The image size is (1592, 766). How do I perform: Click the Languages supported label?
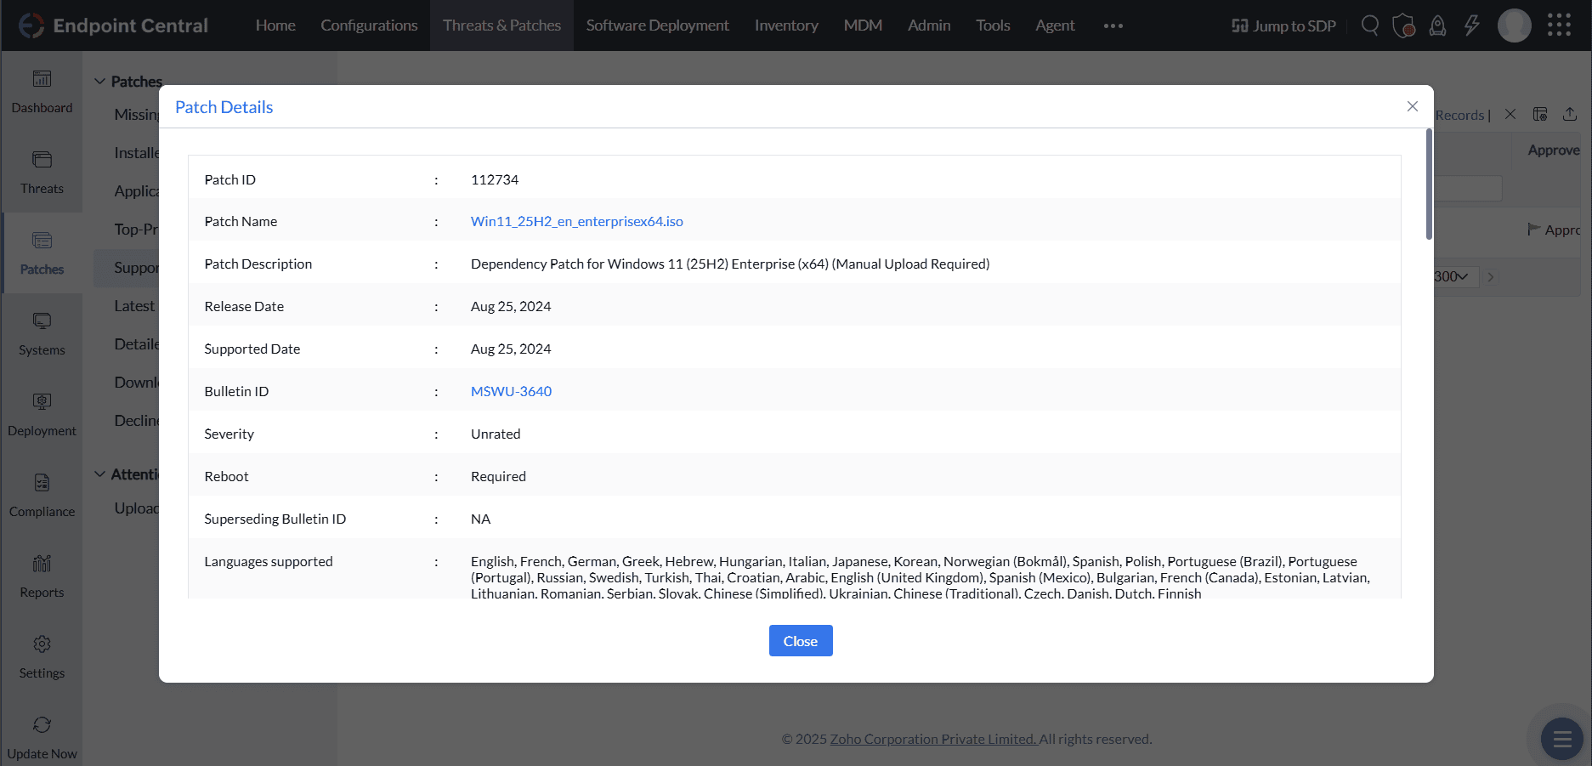269,561
